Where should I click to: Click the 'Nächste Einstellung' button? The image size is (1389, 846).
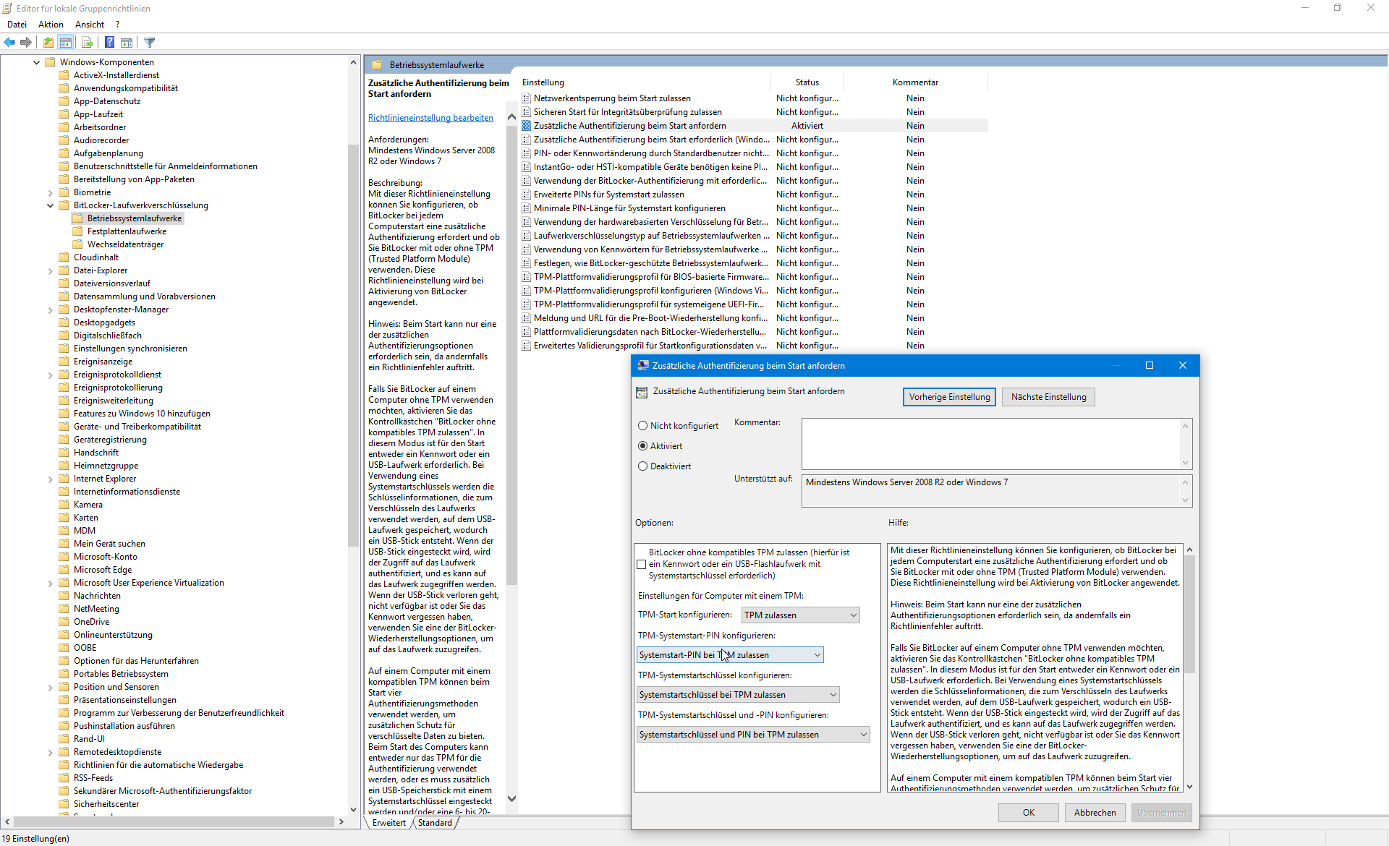pyautogui.click(x=1048, y=397)
